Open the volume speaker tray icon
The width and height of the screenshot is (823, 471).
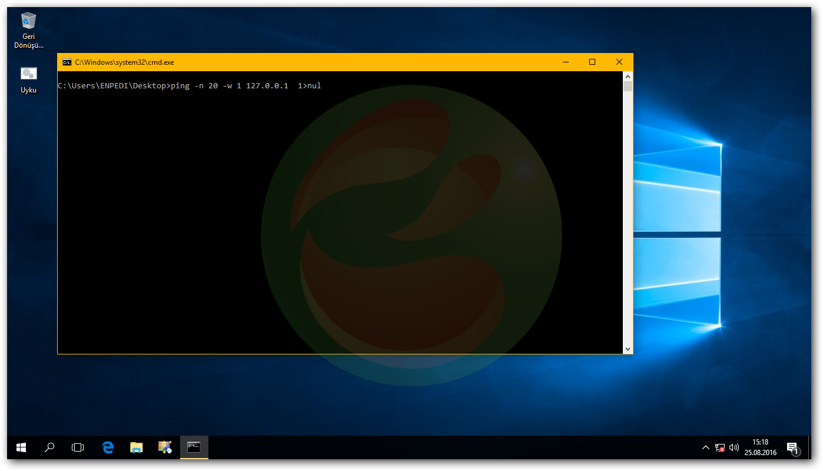pyautogui.click(x=734, y=448)
